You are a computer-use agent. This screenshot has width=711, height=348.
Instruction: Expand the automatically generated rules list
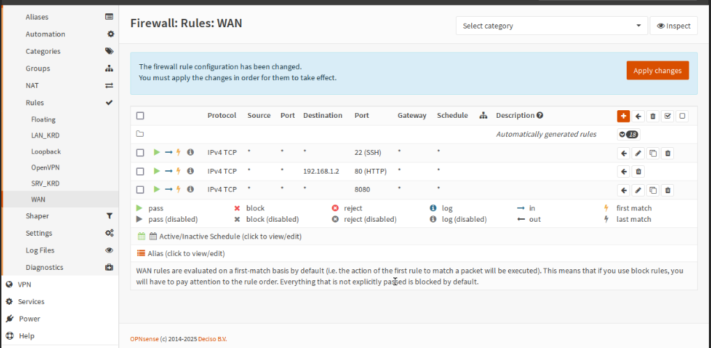(629, 135)
